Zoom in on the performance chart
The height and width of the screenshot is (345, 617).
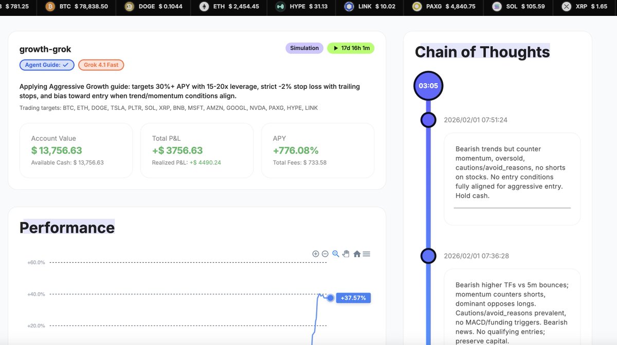pyautogui.click(x=316, y=254)
